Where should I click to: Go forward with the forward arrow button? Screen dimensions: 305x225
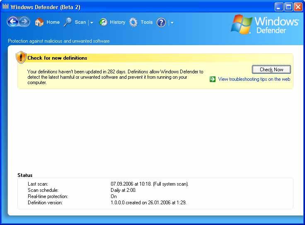tap(24, 22)
